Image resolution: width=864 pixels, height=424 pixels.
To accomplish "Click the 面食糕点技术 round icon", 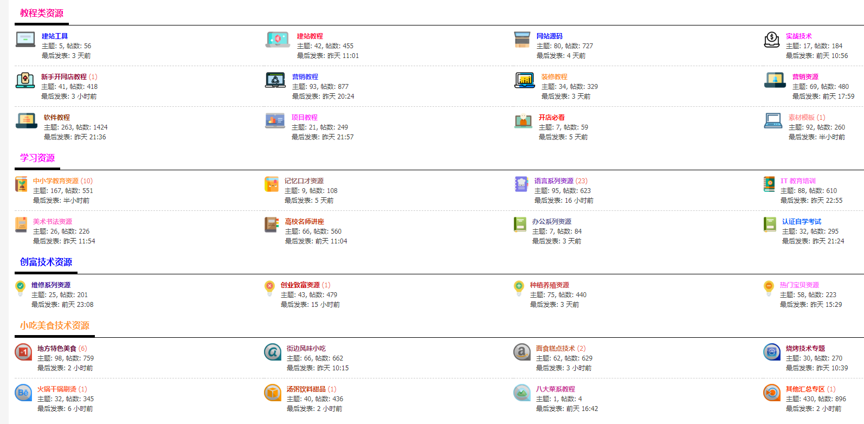I will [522, 352].
